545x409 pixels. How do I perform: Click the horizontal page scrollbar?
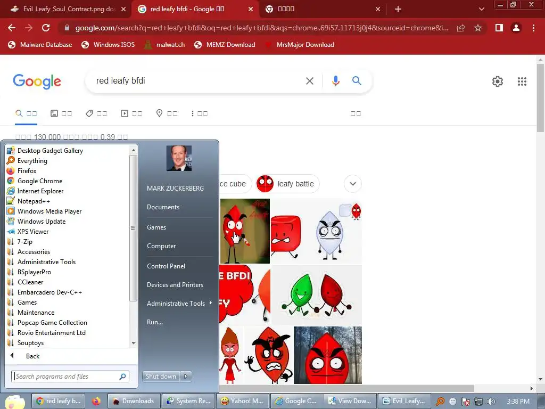[346, 388]
